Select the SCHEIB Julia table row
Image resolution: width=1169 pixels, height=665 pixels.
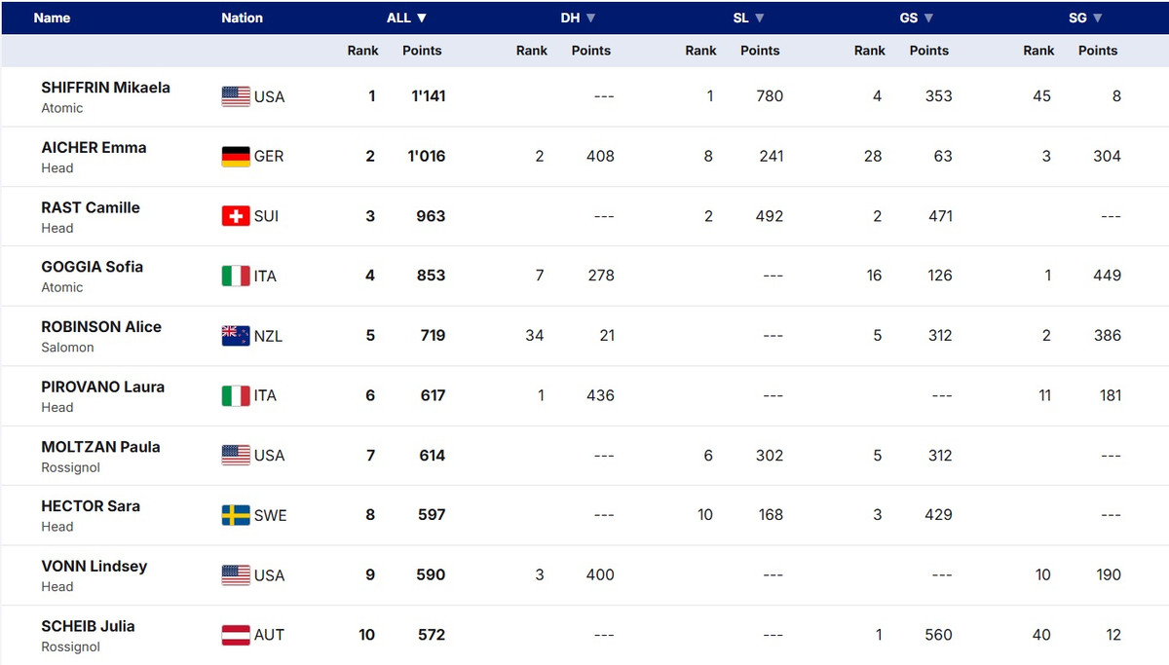(584, 636)
